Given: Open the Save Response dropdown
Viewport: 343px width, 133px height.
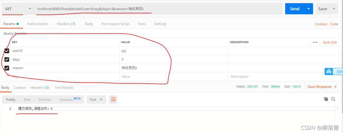Looking at the screenshot, I should [322, 87].
